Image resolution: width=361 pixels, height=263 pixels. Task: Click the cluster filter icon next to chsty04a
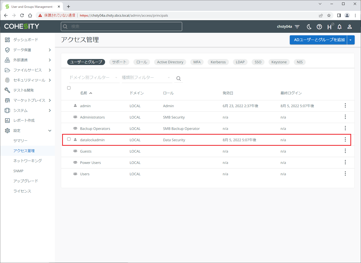pyautogui.click(x=297, y=27)
